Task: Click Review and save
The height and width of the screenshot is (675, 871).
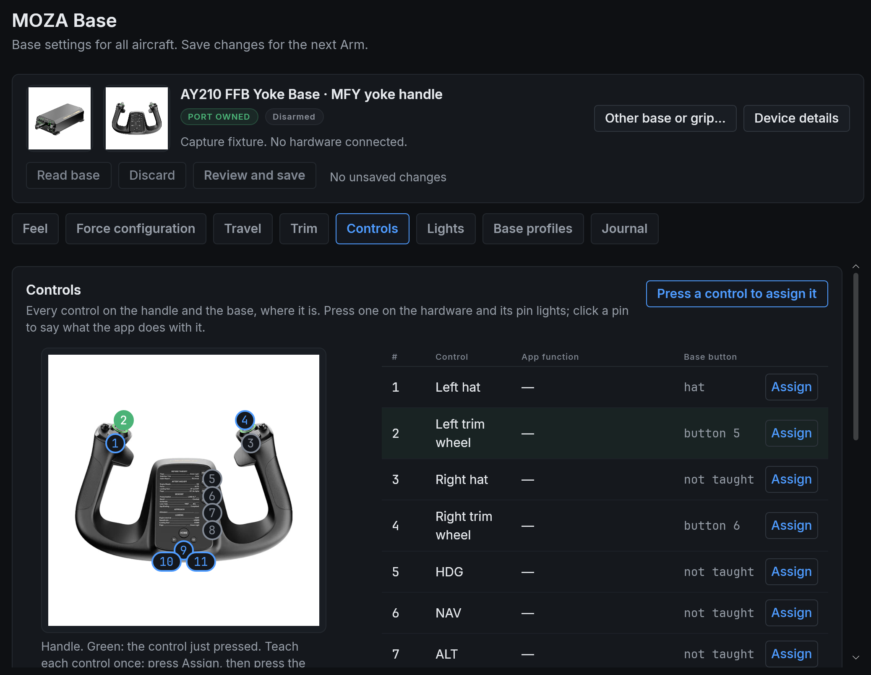Action: pyautogui.click(x=255, y=175)
